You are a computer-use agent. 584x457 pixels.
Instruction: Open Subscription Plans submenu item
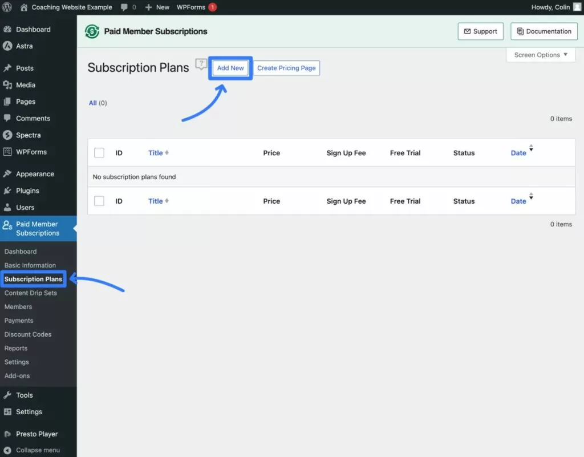point(33,279)
